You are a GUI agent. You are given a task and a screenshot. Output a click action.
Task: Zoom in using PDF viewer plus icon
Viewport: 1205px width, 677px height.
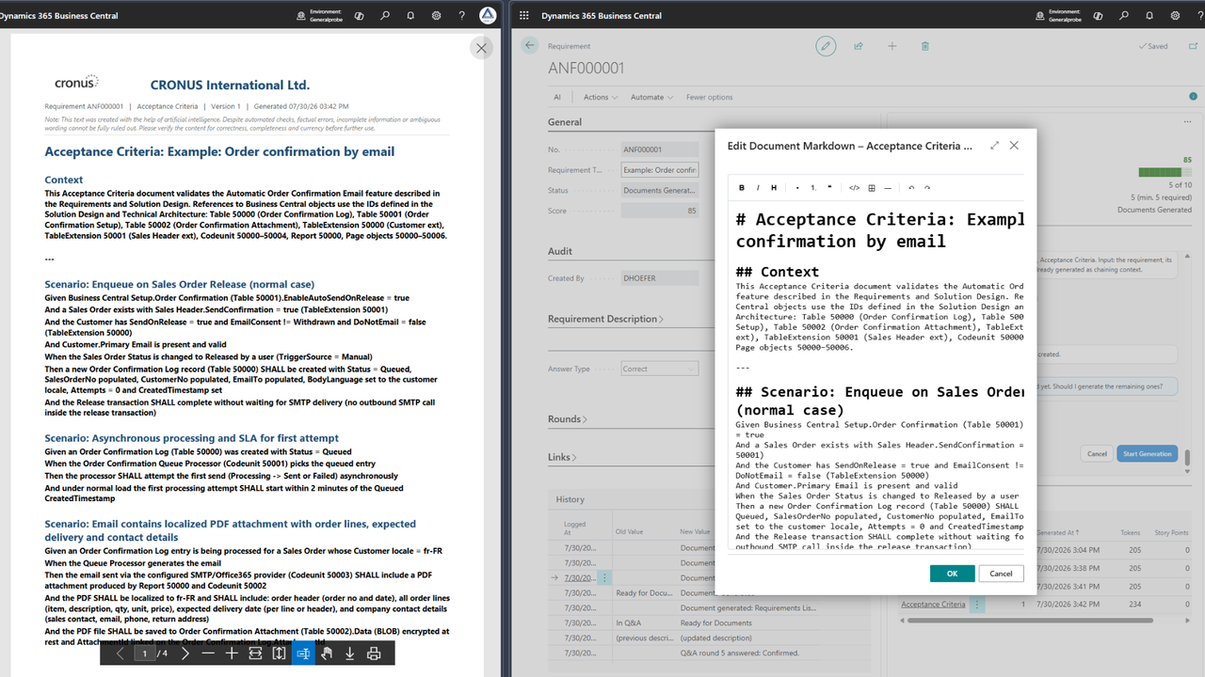tap(232, 653)
